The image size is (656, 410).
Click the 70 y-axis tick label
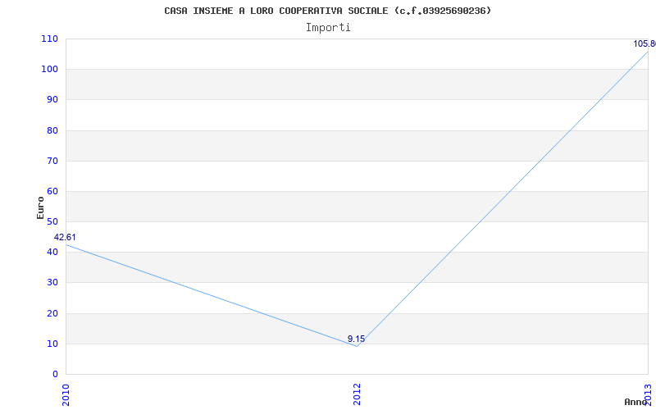(52, 161)
